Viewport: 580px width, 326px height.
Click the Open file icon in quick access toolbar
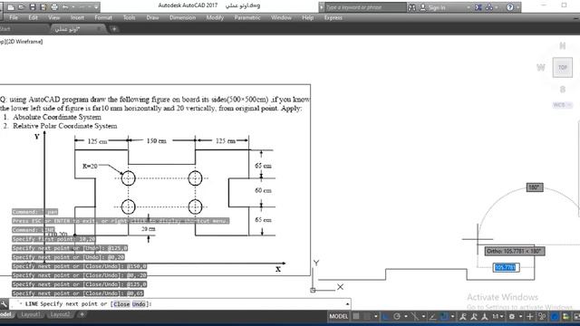tap(22, 7)
